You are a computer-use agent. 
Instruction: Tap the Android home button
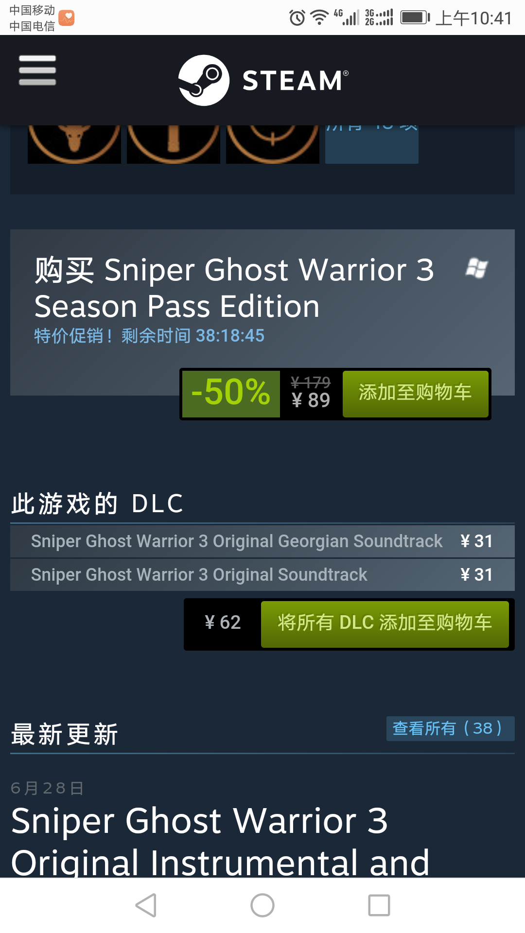262,905
